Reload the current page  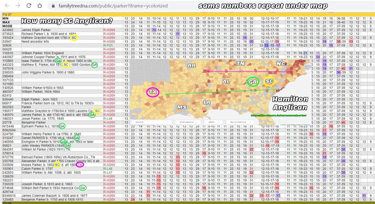coord(29,6)
